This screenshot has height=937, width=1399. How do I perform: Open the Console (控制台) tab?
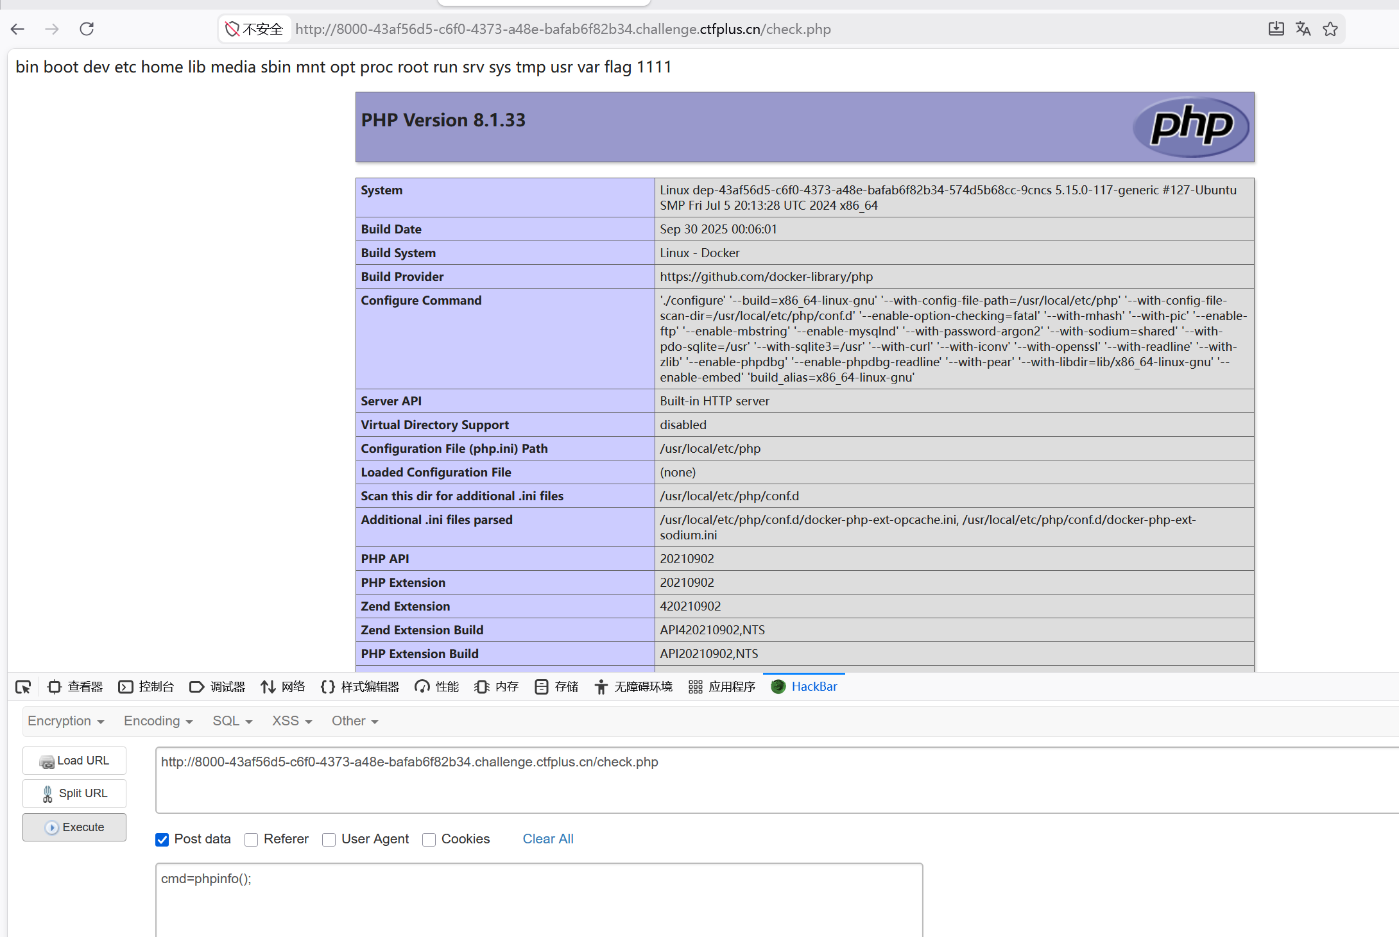click(146, 687)
